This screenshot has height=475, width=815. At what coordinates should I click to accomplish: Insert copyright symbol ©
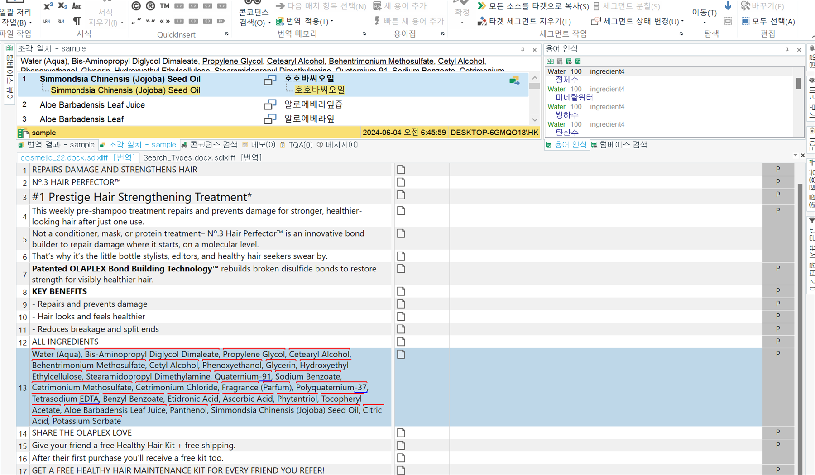[136, 6]
